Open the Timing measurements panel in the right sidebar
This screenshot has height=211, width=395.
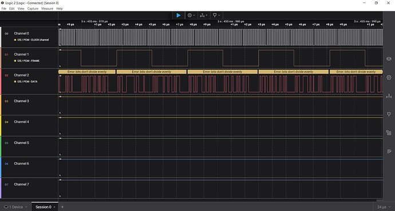(x=389, y=96)
